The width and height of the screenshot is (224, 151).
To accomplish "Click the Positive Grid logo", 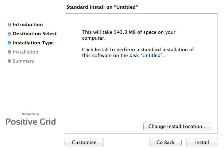I will [x=31, y=122].
